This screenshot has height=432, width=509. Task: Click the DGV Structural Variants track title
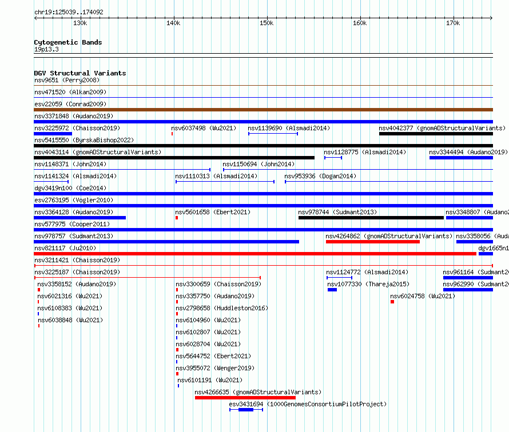(x=80, y=73)
